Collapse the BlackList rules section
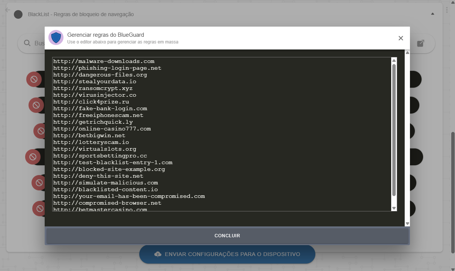 coord(432,14)
